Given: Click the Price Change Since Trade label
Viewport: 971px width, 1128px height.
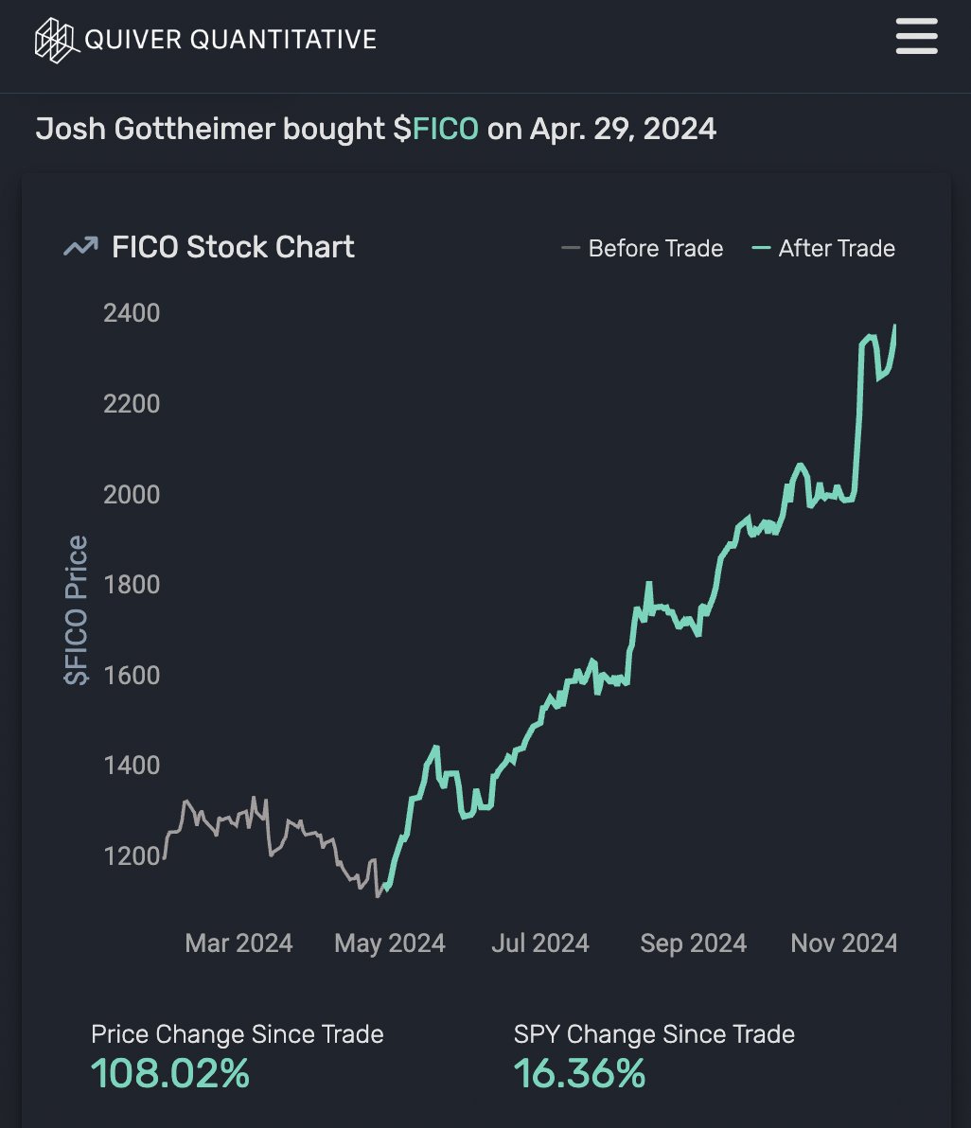Looking at the screenshot, I should click(238, 1034).
